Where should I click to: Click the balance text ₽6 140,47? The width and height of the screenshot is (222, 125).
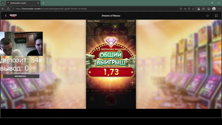point(96,91)
